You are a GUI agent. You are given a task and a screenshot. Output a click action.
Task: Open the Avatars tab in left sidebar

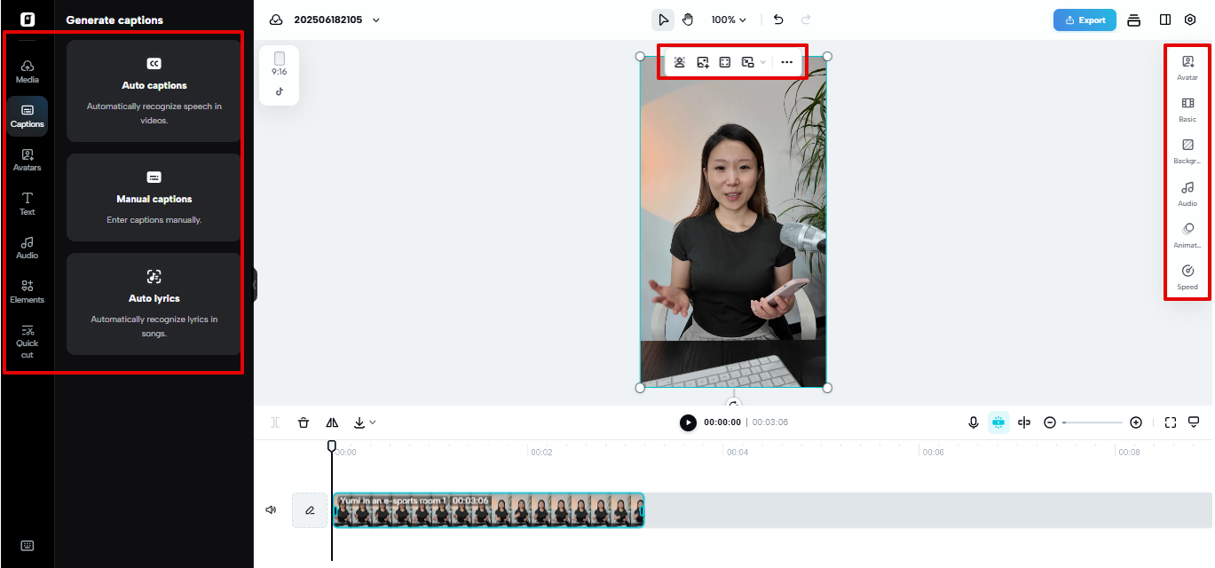(27, 160)
